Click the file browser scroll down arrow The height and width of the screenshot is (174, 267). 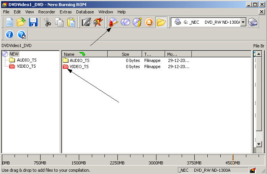pos(259,144)
